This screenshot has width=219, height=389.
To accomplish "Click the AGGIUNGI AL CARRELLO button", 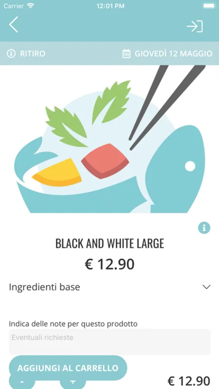I will [x=68, y=368].
